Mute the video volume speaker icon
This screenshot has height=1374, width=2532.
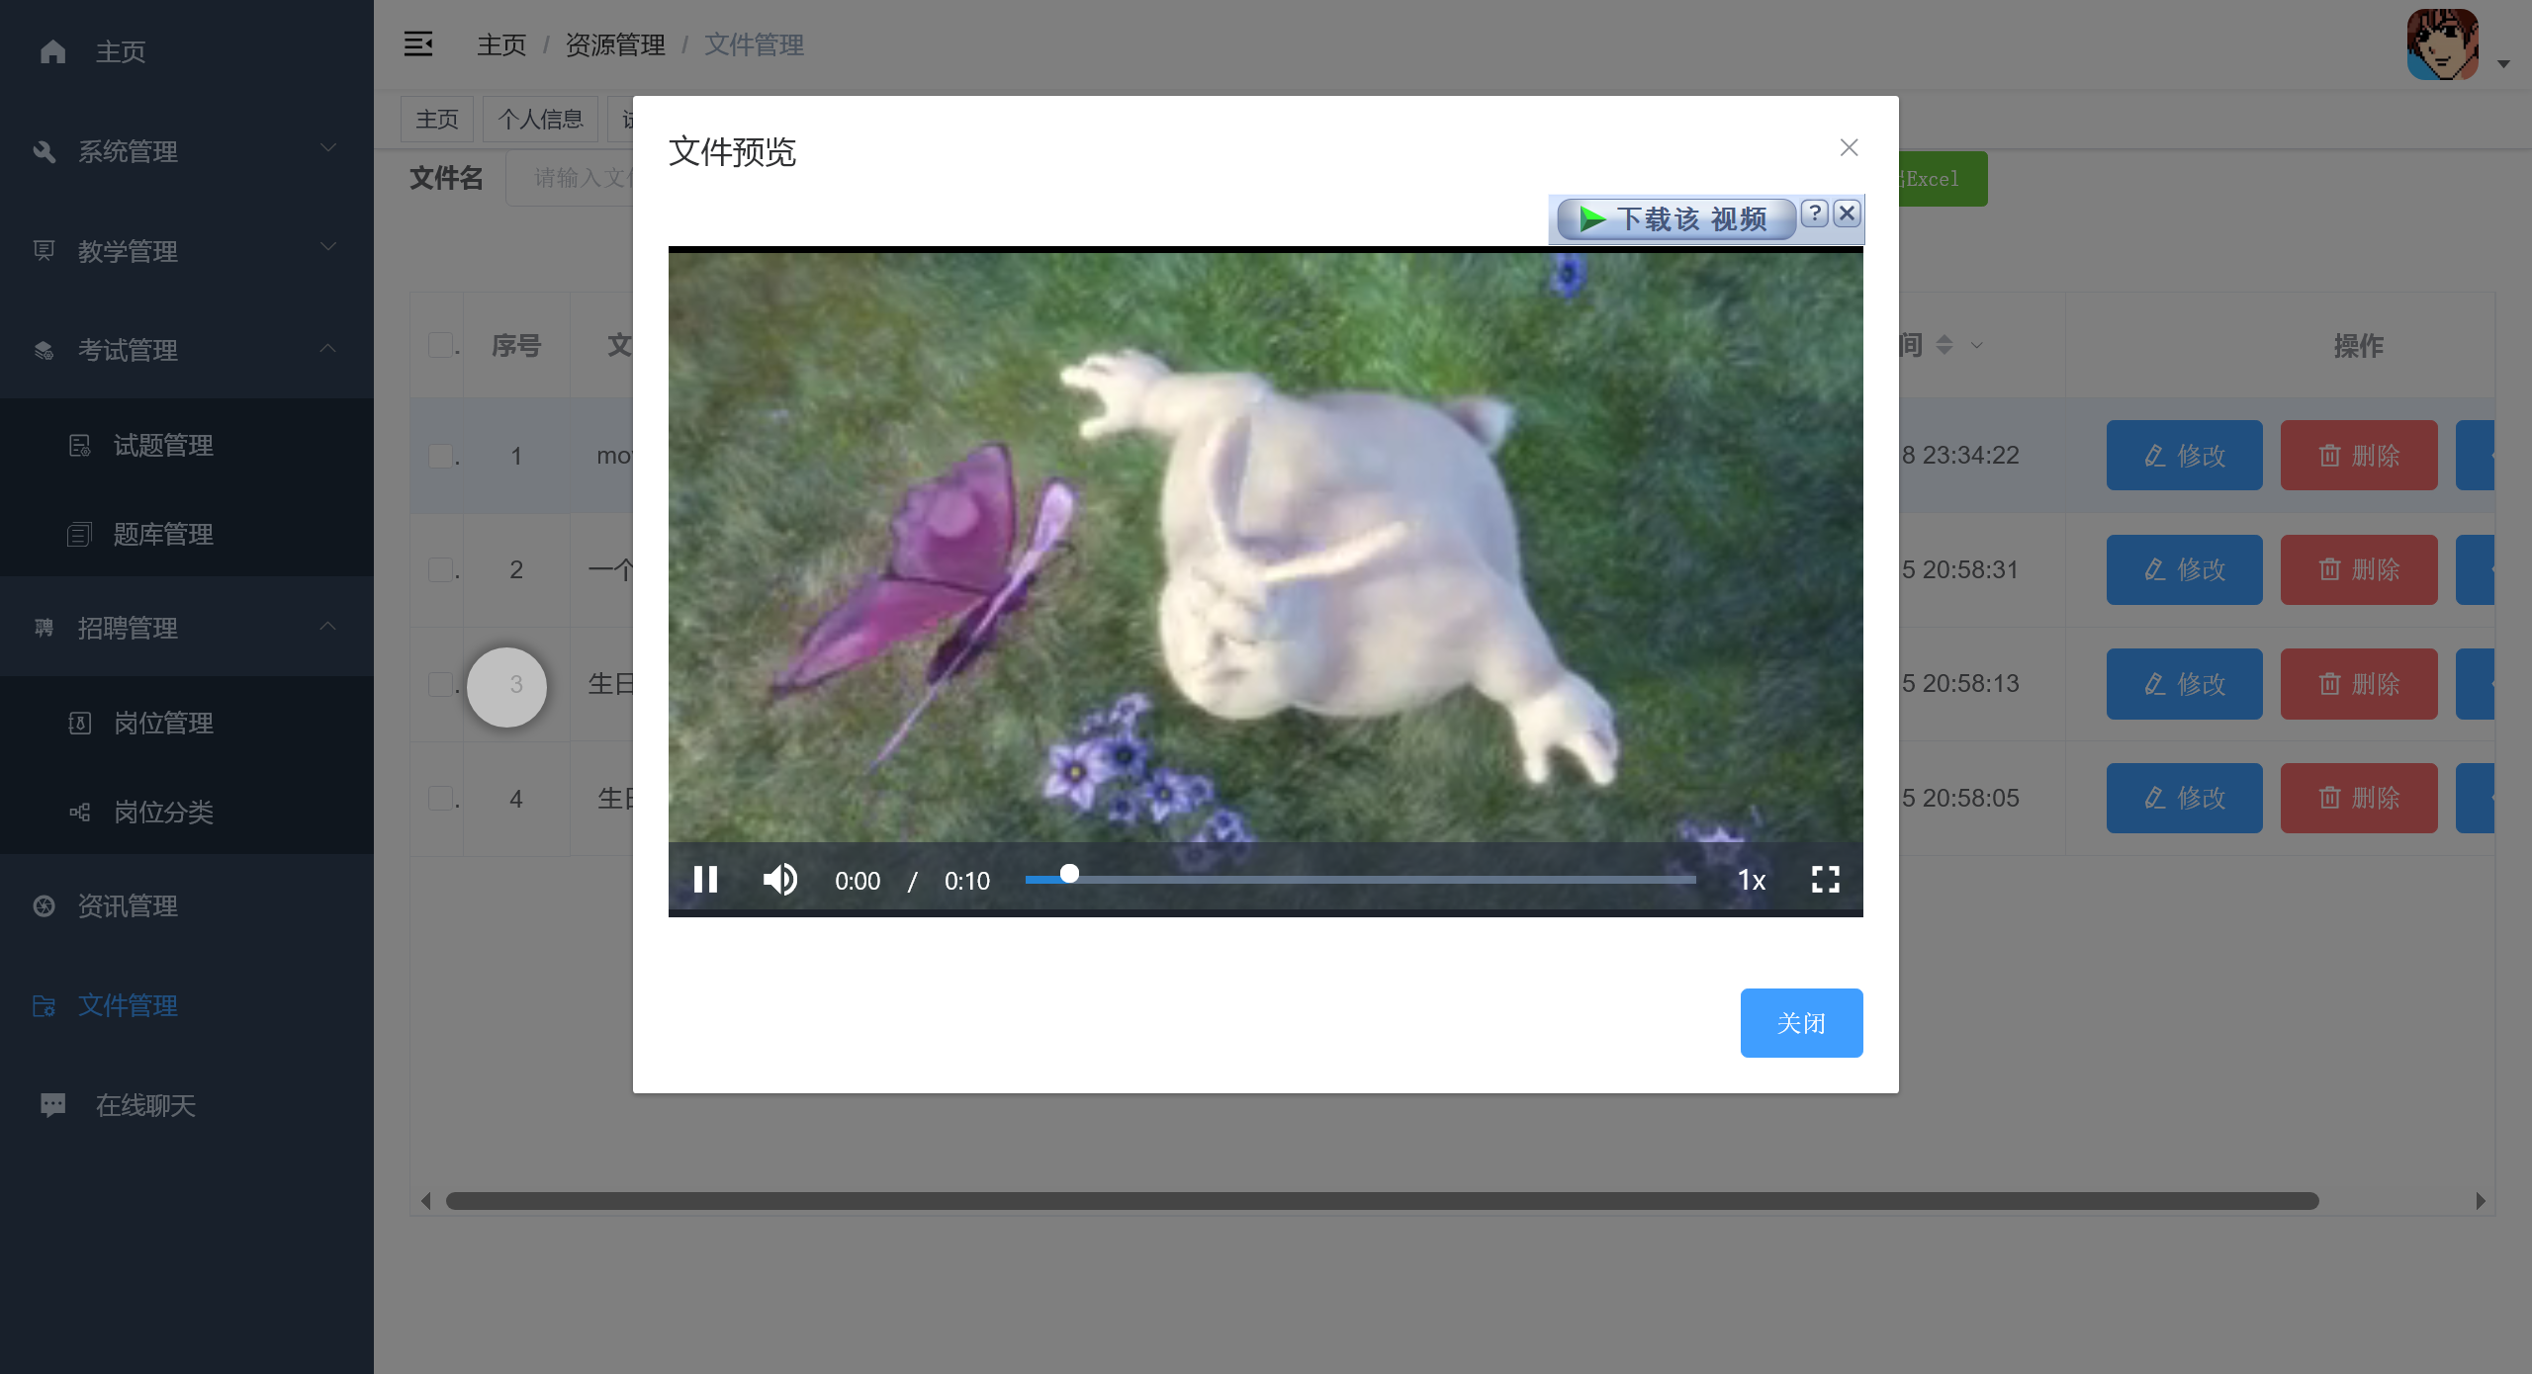(780, 879)
